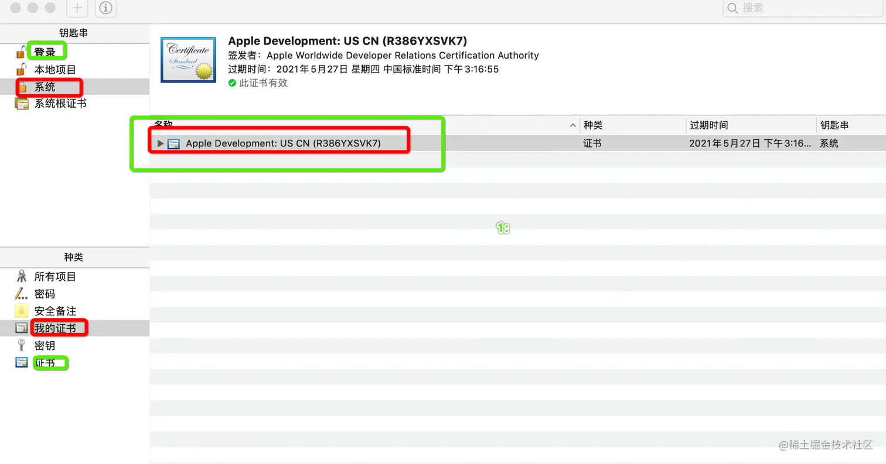This screenshot has height=464, width=886.
Task: Open the info (i) toolbar button
Action: coord(105,8)
